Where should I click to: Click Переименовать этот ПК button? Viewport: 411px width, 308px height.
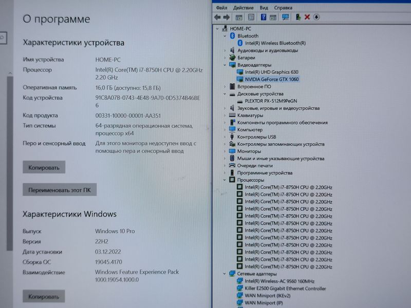(x=60, y=189)
